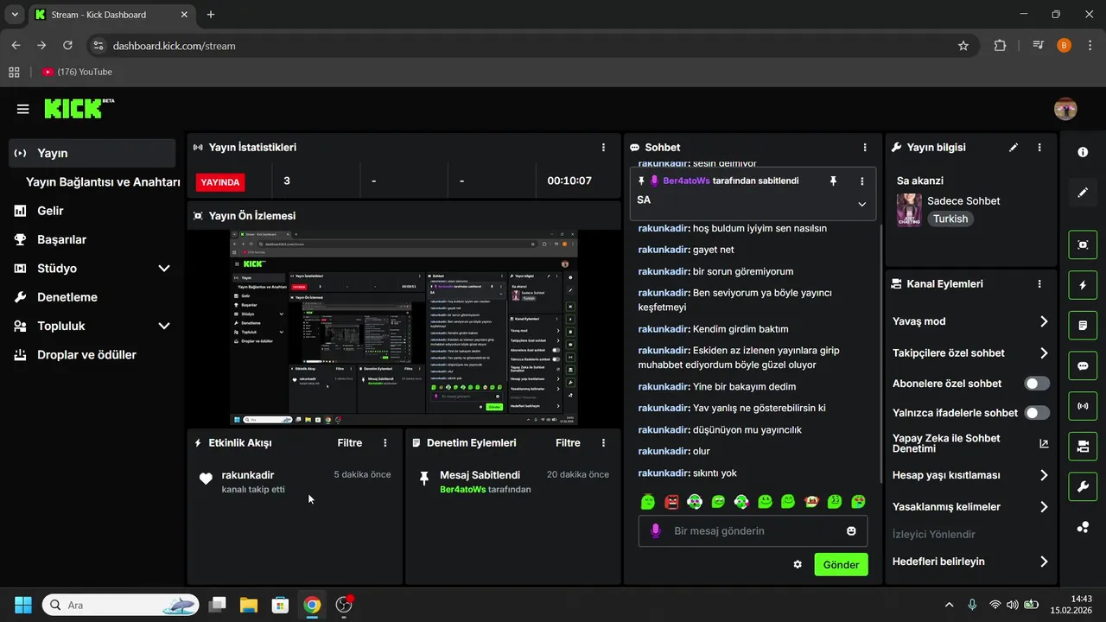Open emoji picker in message box
Image resolution: width=1106 pixels, height=622 pixels.
[x=851, y=530]
